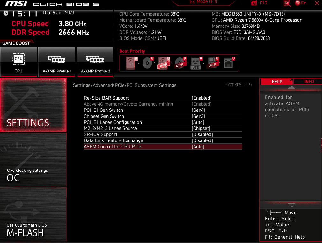This screenshot has height=243, width=322.
Task: Click the top grip handle of help panel
Action: (x=291, y=88)
